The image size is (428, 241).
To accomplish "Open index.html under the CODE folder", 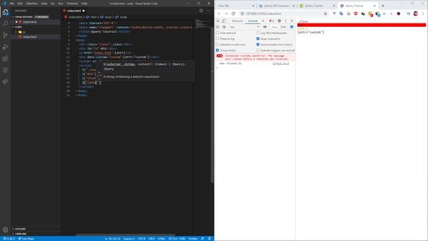I will pos(35,37).
